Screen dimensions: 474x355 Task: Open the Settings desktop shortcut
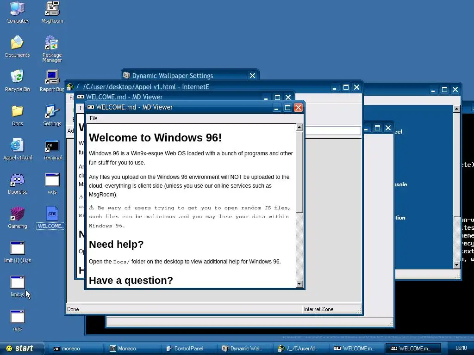[x=52, y=115]
